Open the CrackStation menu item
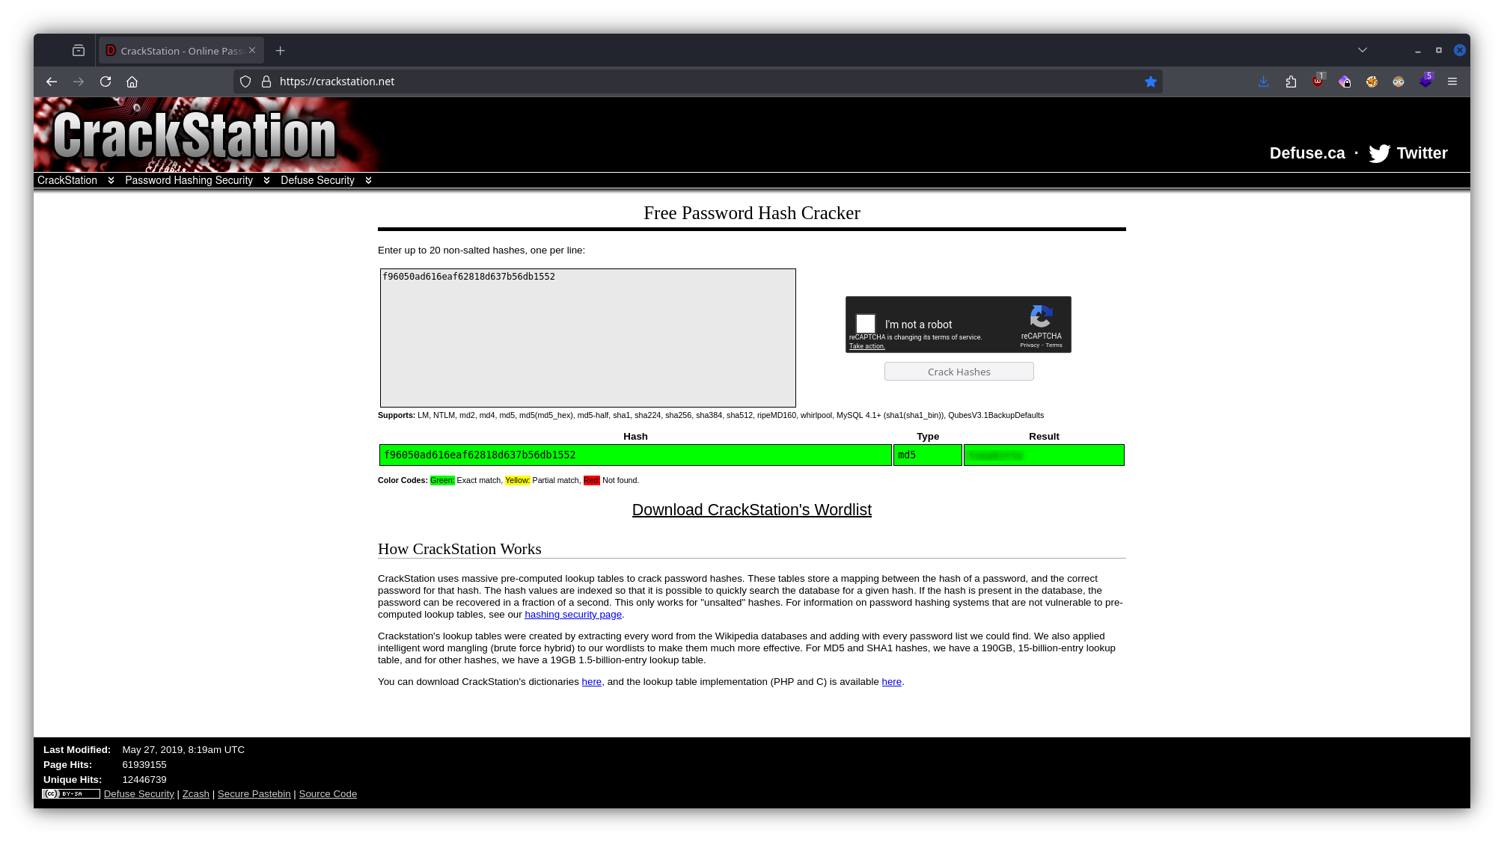This screenshot has height=842, width=1504. (67, 180)
